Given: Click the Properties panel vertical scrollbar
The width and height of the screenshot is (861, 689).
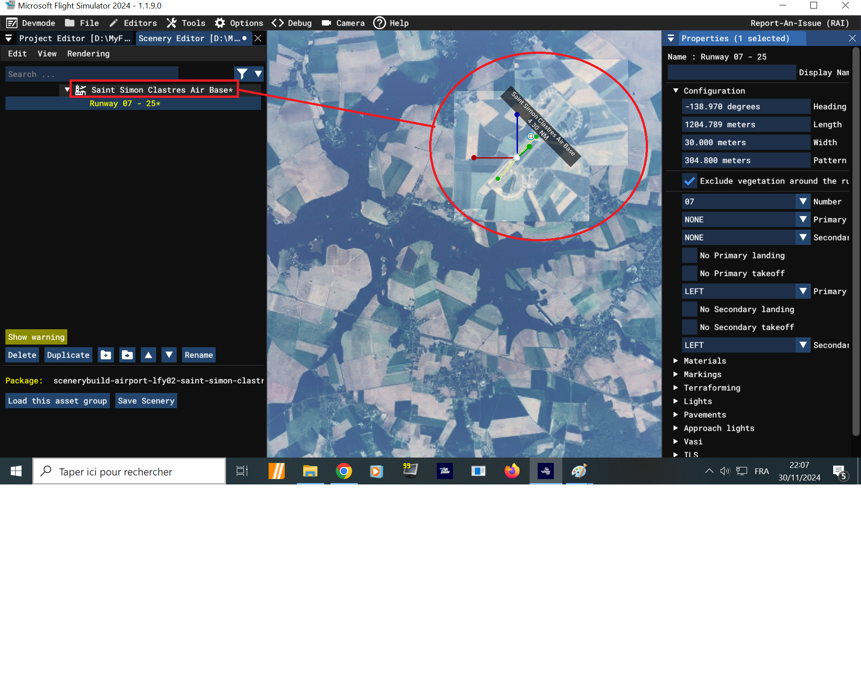Looking at the screenshot, I should pyautogui.click(x=856, y=242).
